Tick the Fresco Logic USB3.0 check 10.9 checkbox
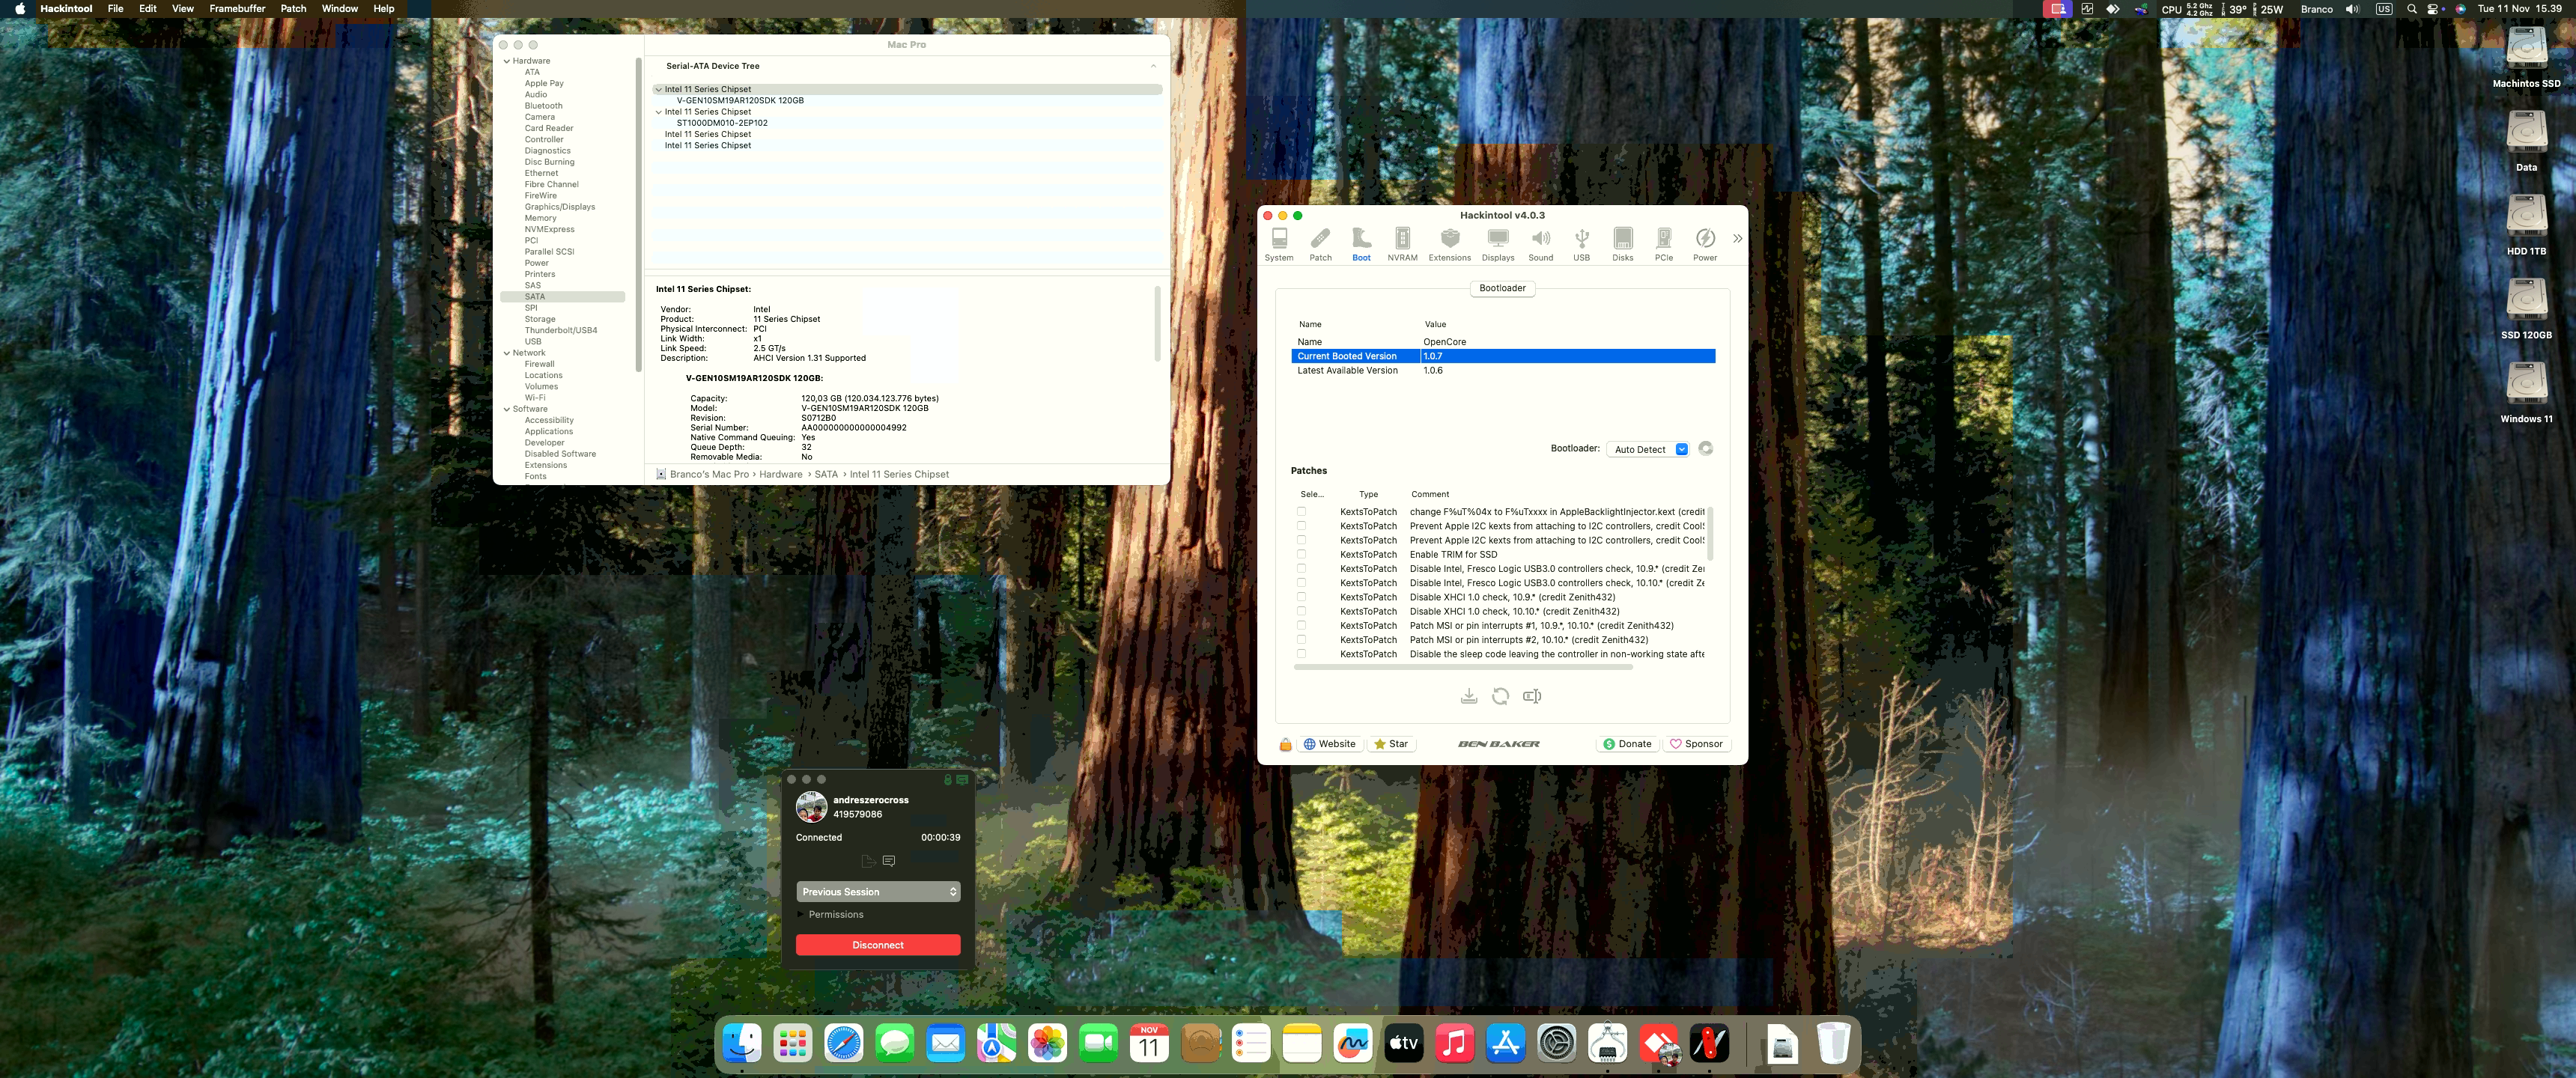 [1301, 569]
